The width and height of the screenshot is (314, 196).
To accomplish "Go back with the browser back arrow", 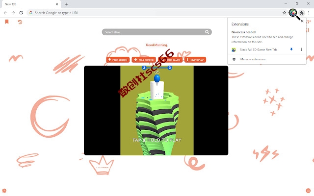I will [5, 13].
